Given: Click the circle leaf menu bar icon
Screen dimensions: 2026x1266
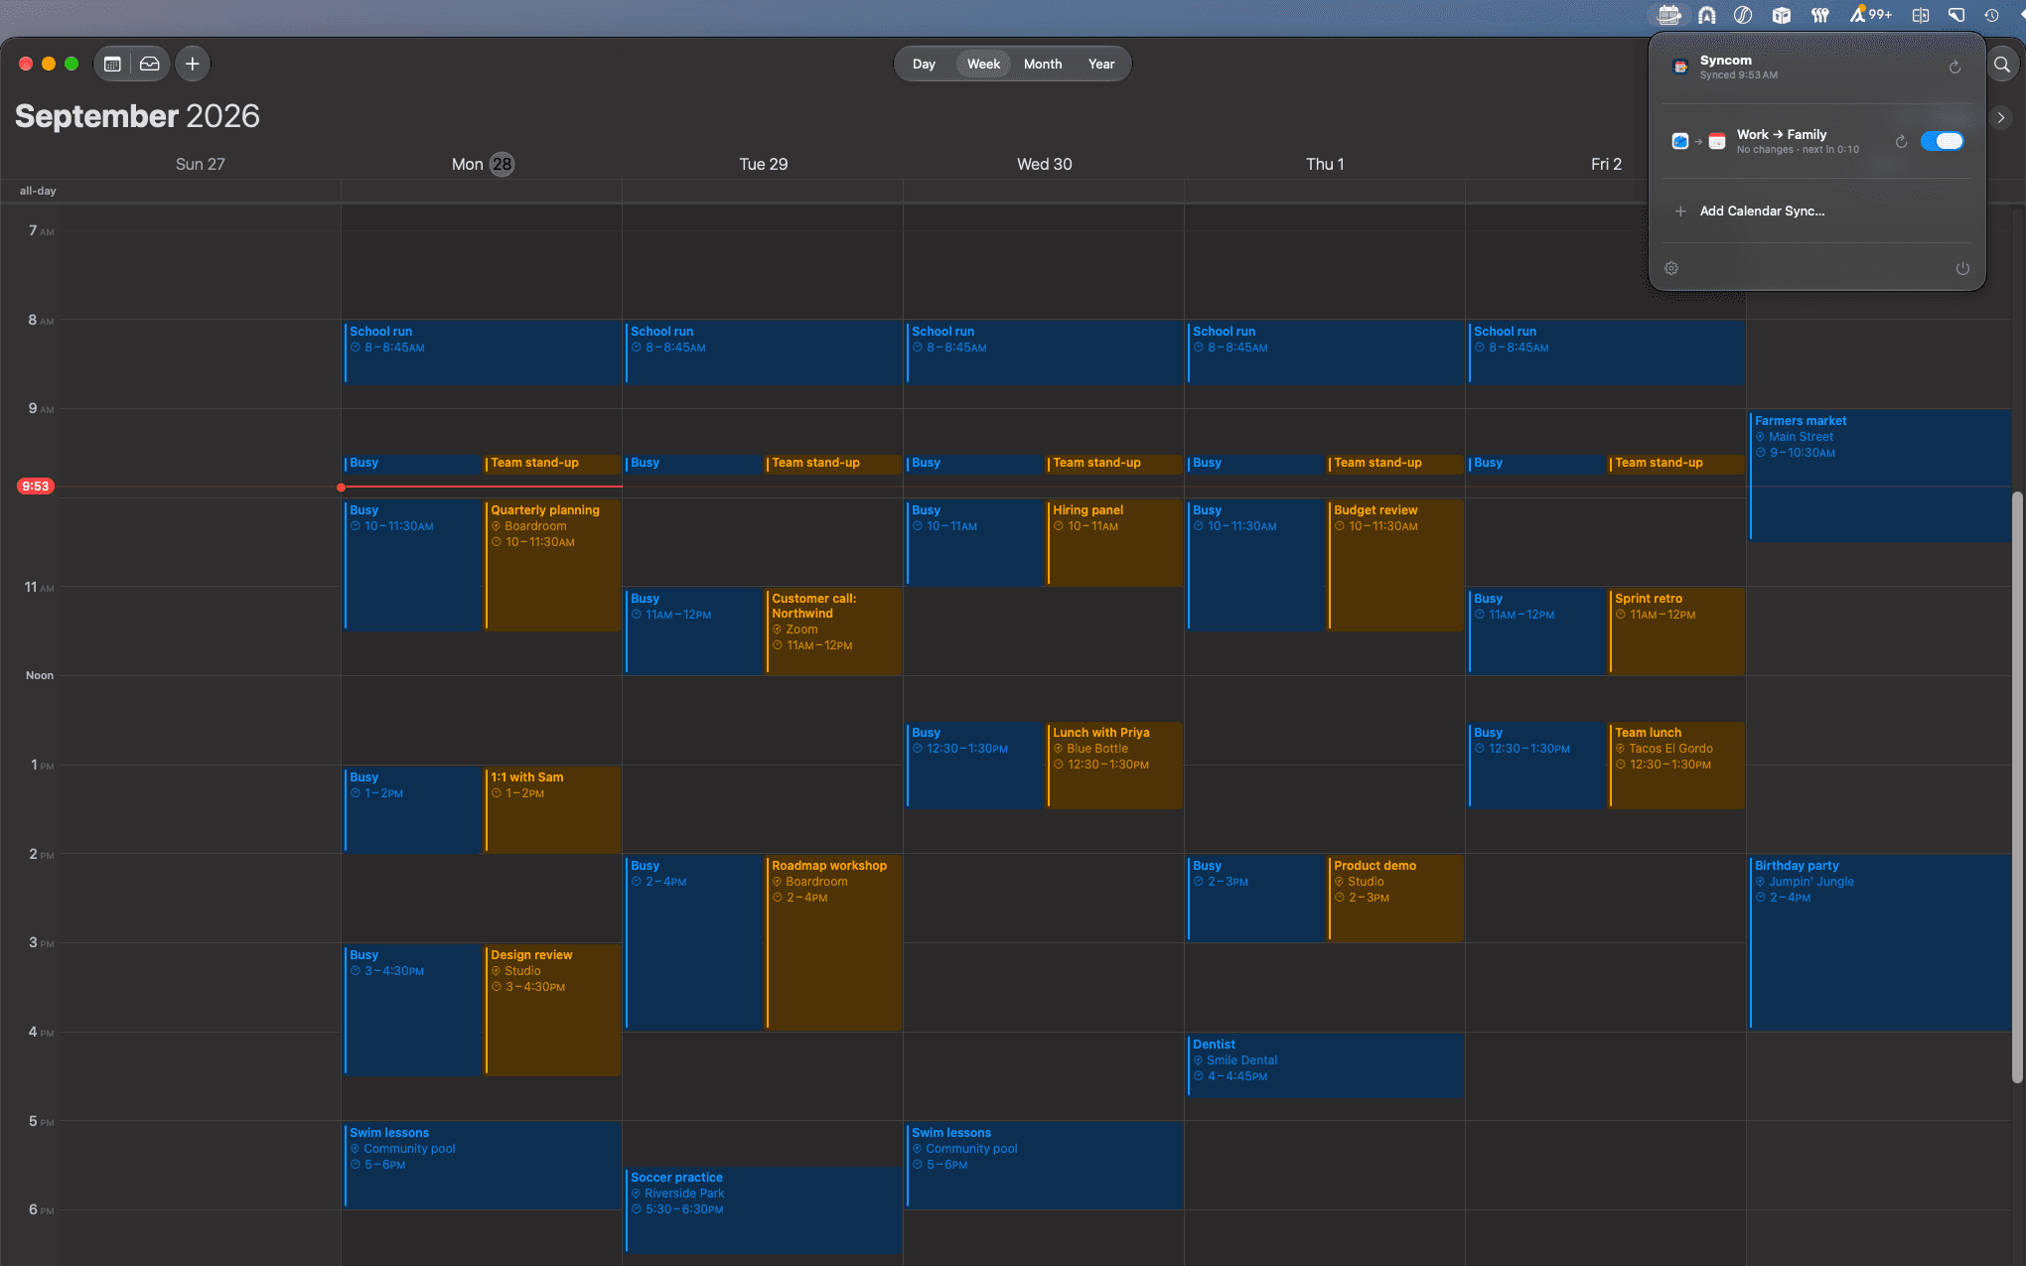Looking at the screenshot, I should 1743,15.
